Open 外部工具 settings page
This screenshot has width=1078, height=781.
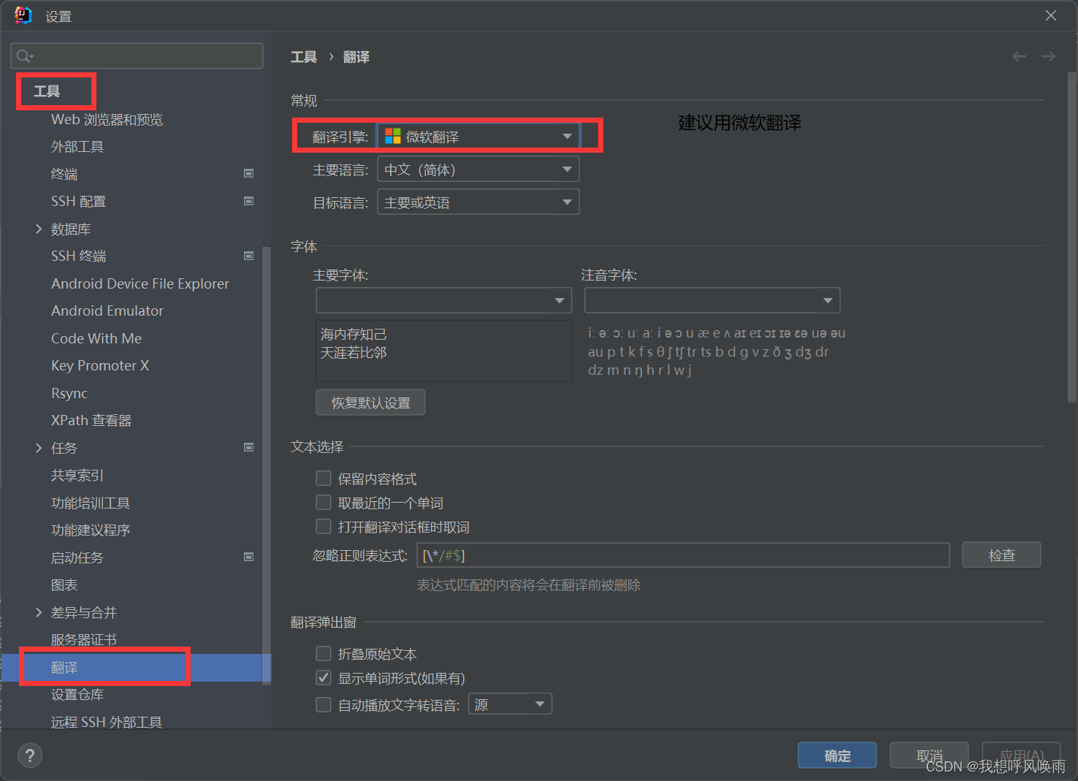click(77, 147)
